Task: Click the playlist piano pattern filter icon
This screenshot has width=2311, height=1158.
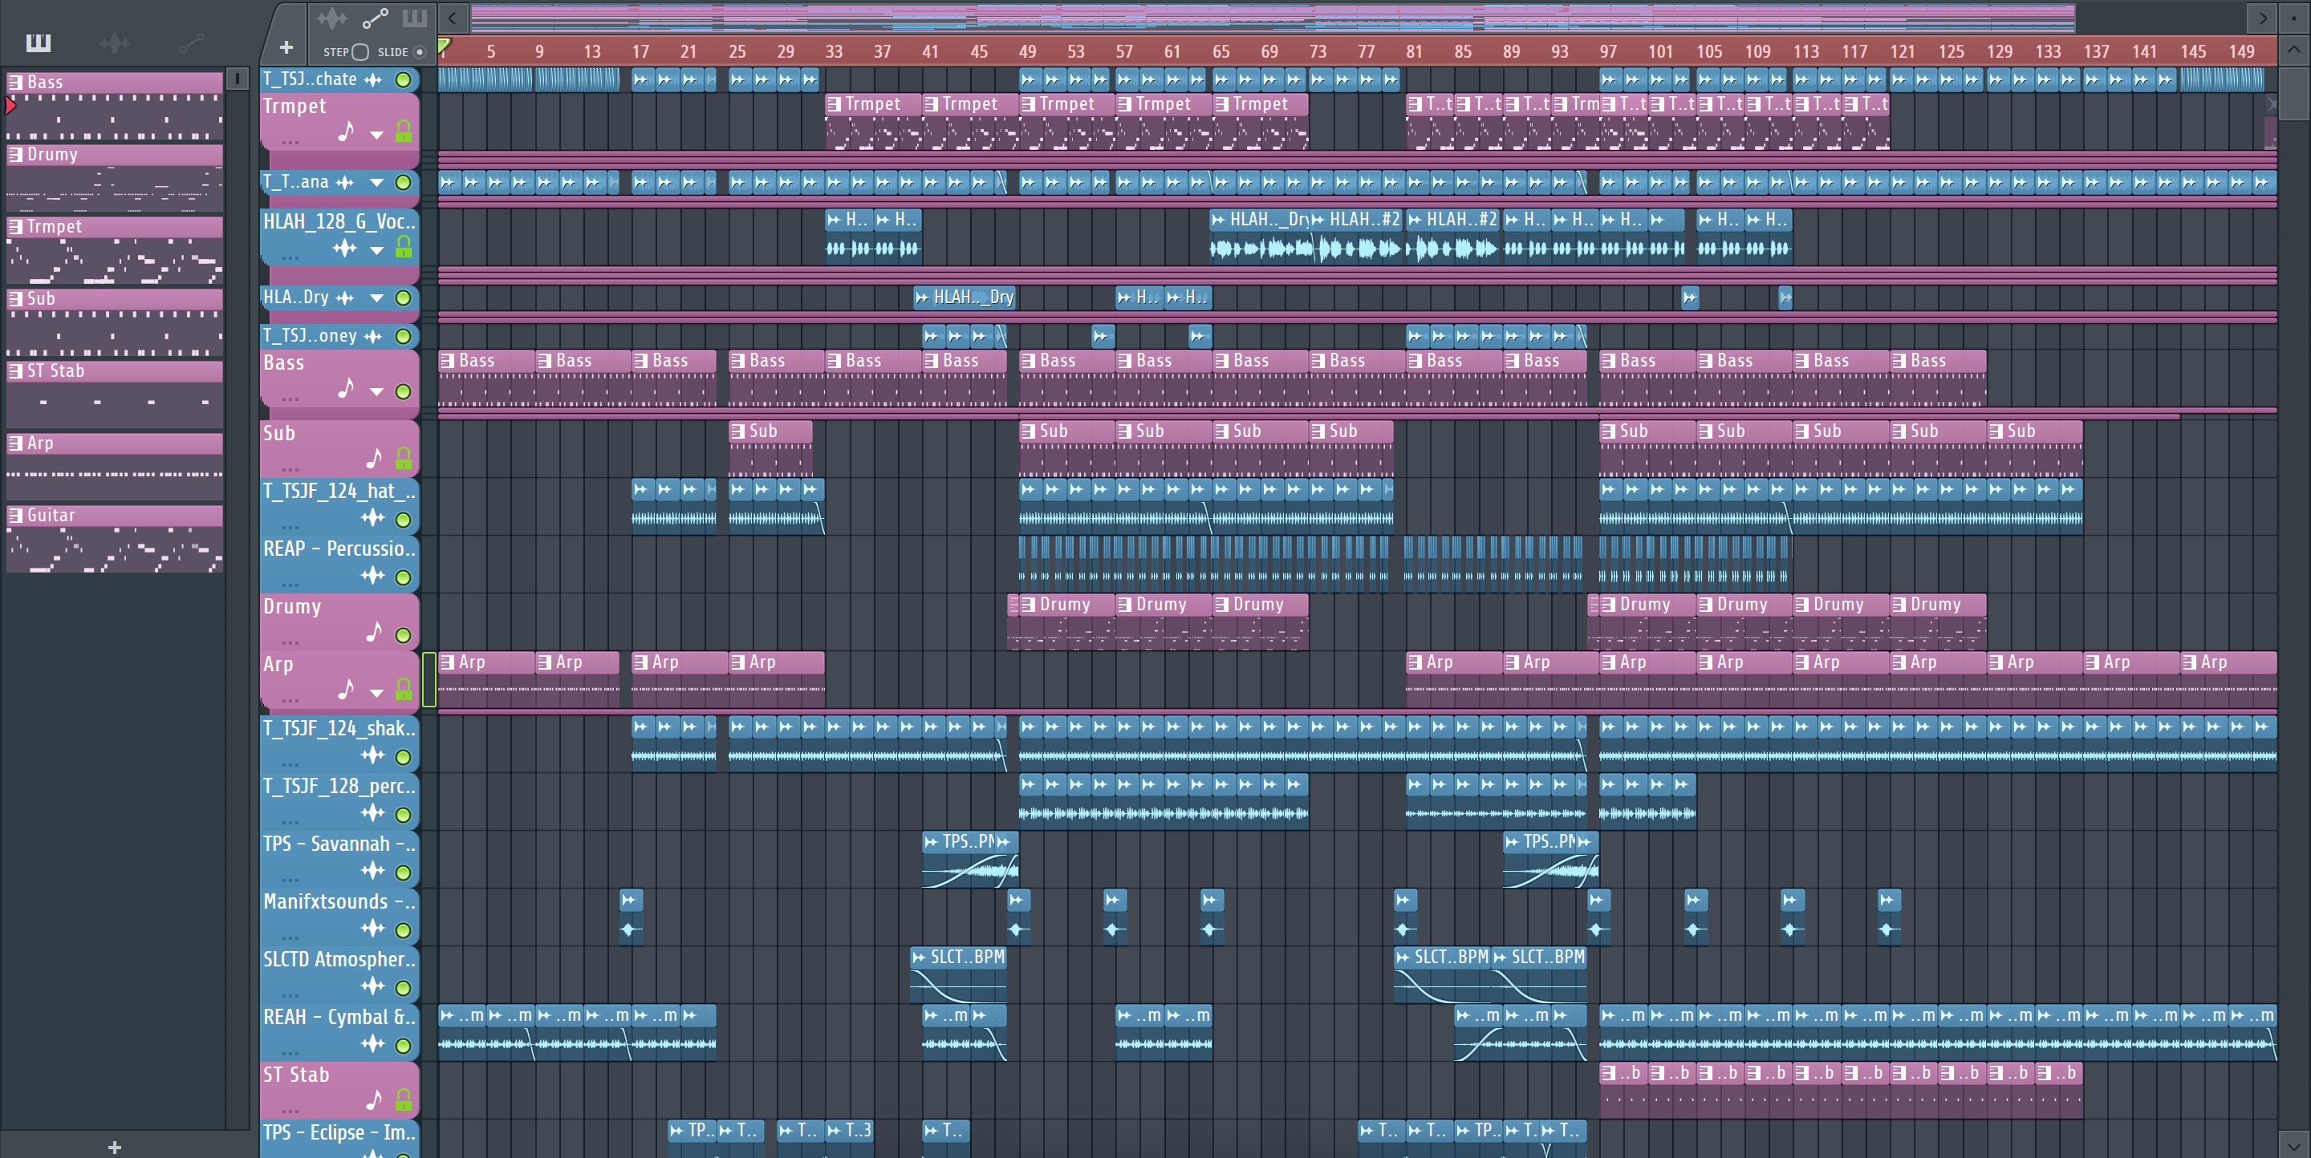Action: point(415,18)
